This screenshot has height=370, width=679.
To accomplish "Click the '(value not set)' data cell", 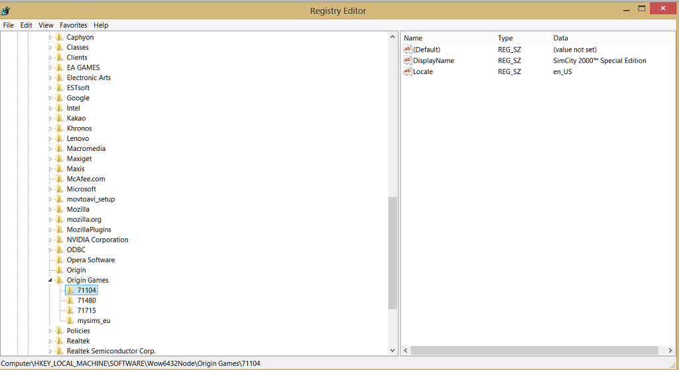I will coord(575,50).
